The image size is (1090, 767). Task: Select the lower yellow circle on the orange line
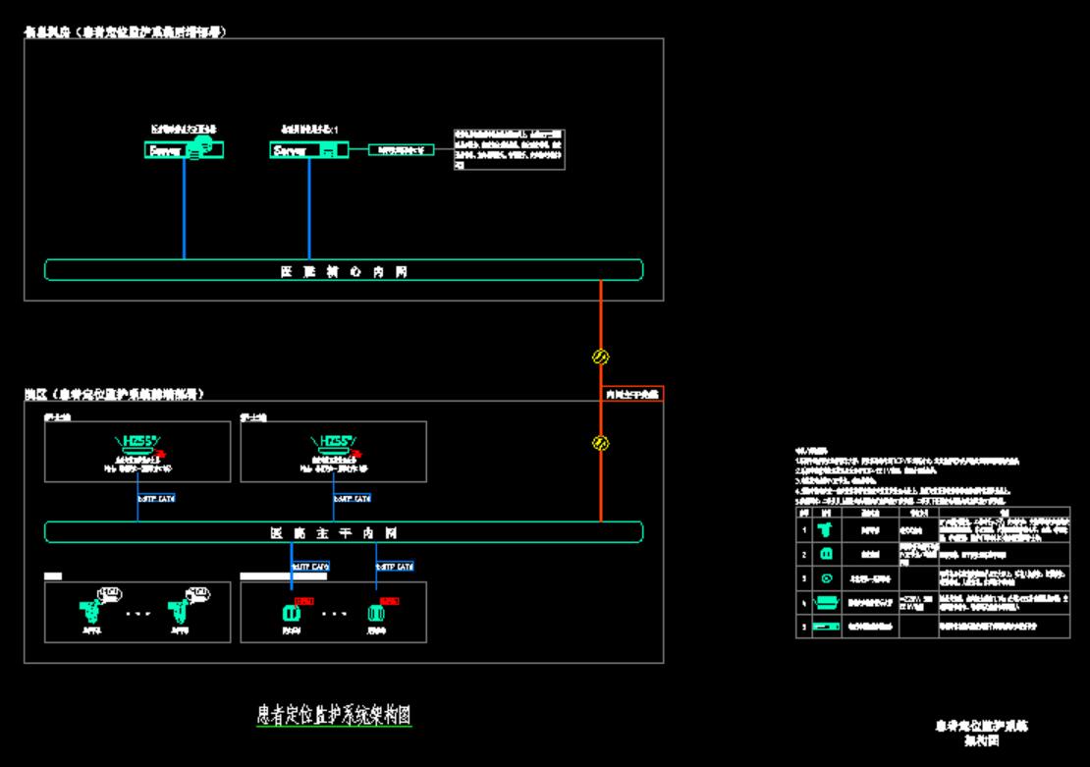pyautogui.click(x=600, y=443)
